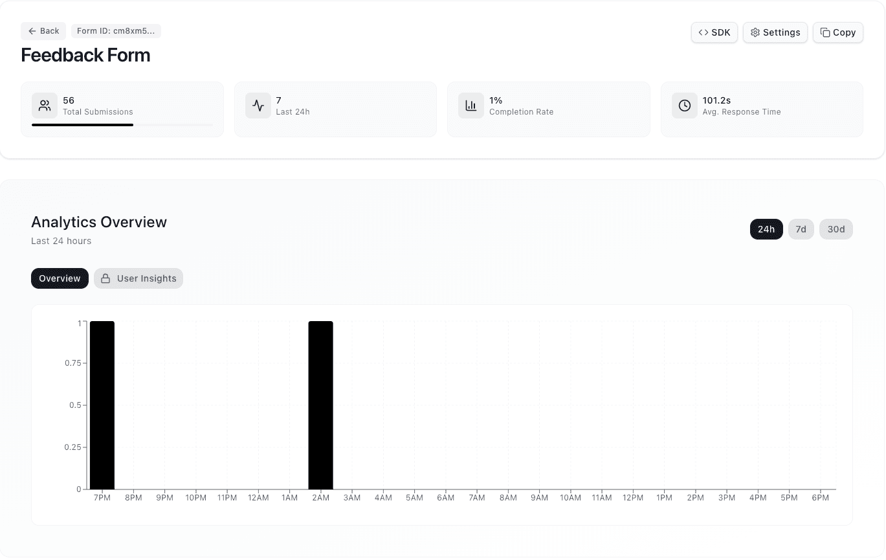Click the 0.75 y-axis label
This screenshot has height=560, width=886.
pos(73,363)
